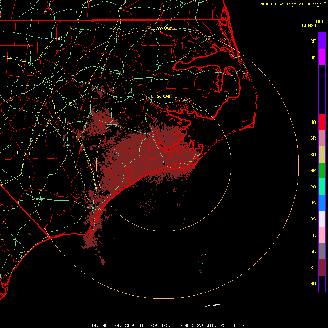This screenshot has height=328, width=328.
Task: Click the HA red color swatch
Action: [x=322, y=122]
